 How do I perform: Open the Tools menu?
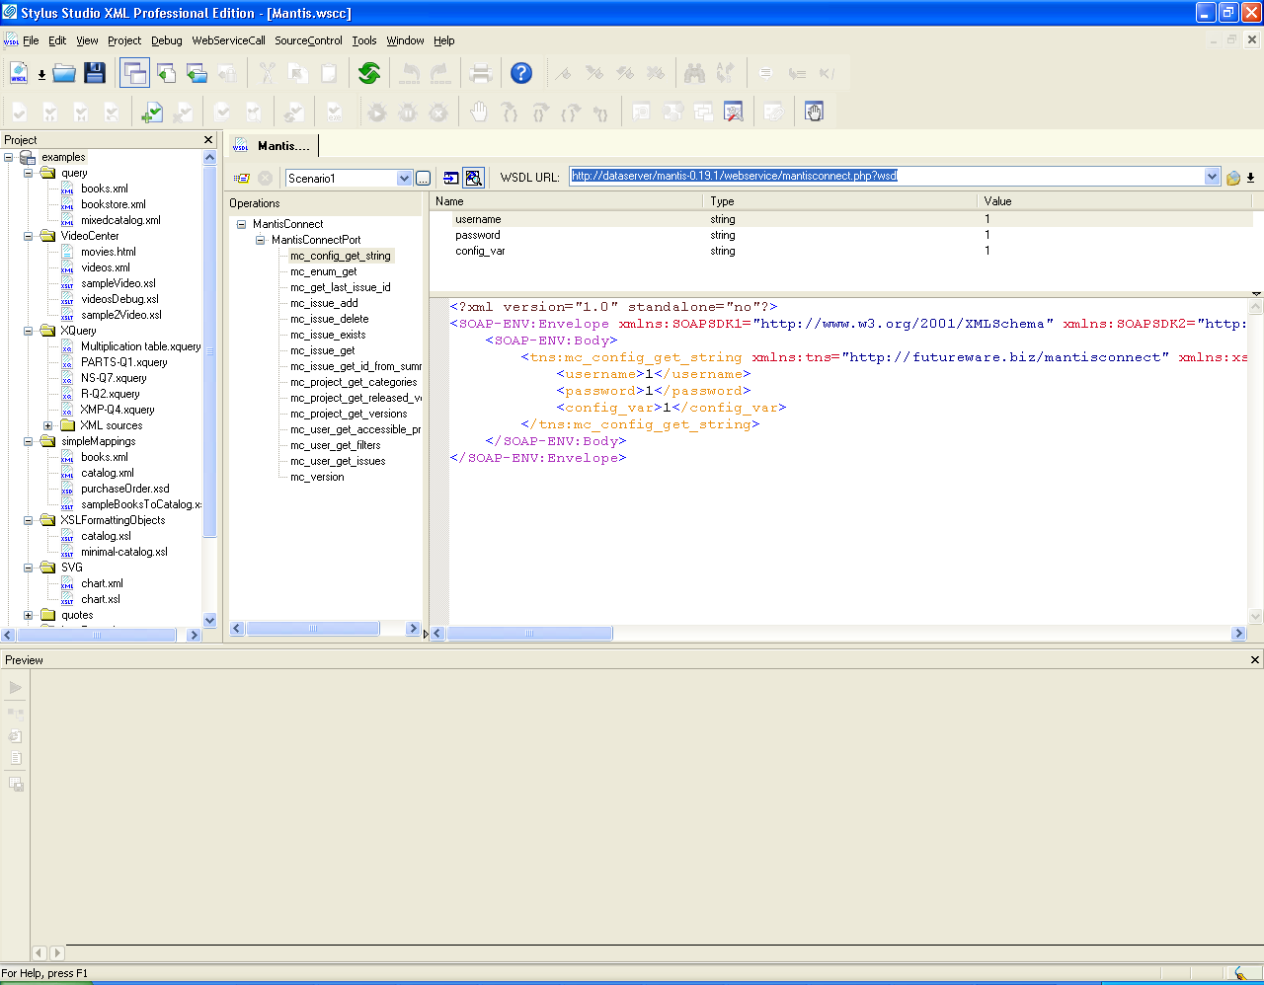(364, 40)
